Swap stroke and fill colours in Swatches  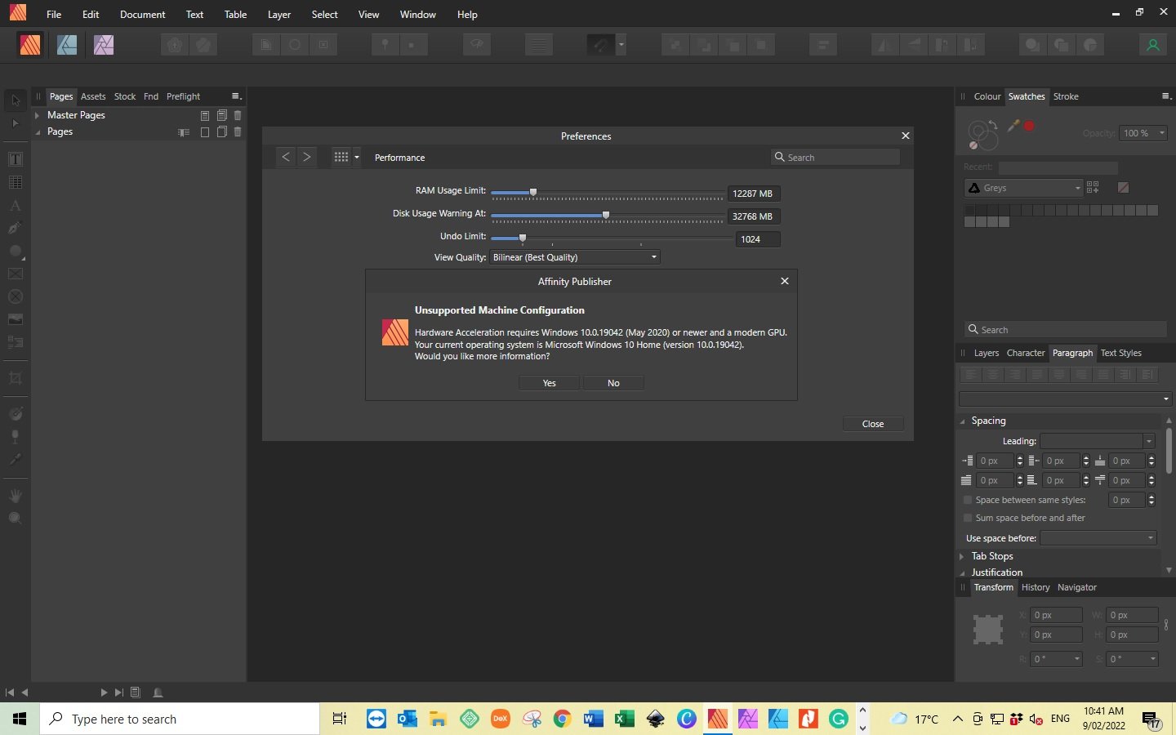992,124
